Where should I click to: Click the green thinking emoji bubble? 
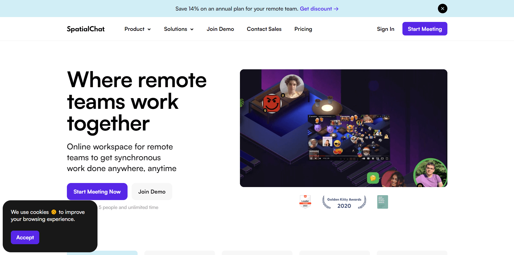373,178
